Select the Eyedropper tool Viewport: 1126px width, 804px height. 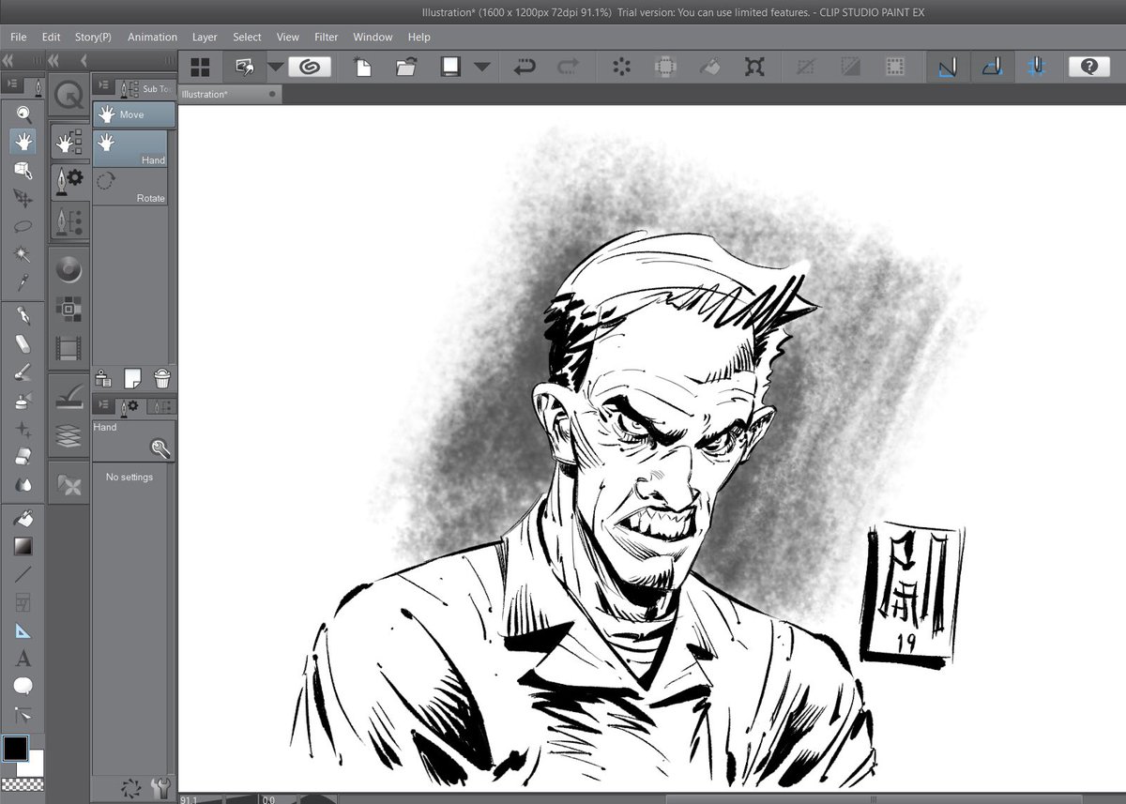(23, 281)
